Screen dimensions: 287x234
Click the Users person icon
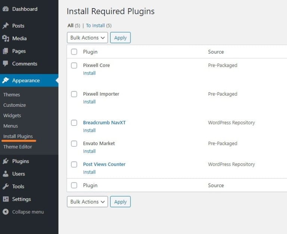pyautogui.click(x=6, y=174)
